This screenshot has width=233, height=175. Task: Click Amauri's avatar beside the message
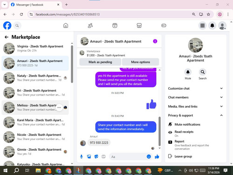tap(83, 143)
